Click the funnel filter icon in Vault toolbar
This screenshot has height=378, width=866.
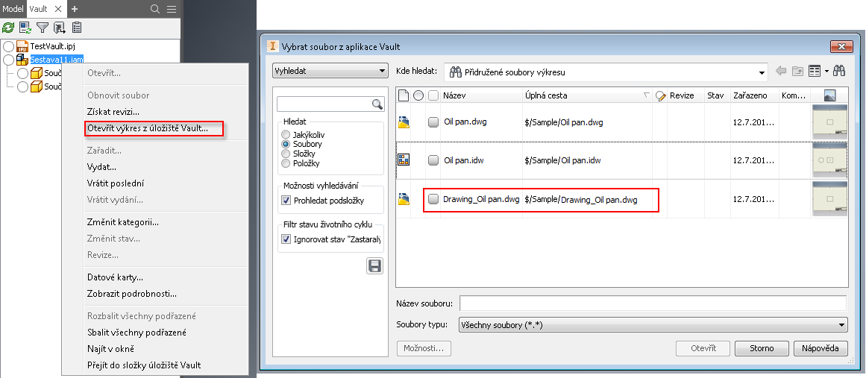tap(42, 27)
